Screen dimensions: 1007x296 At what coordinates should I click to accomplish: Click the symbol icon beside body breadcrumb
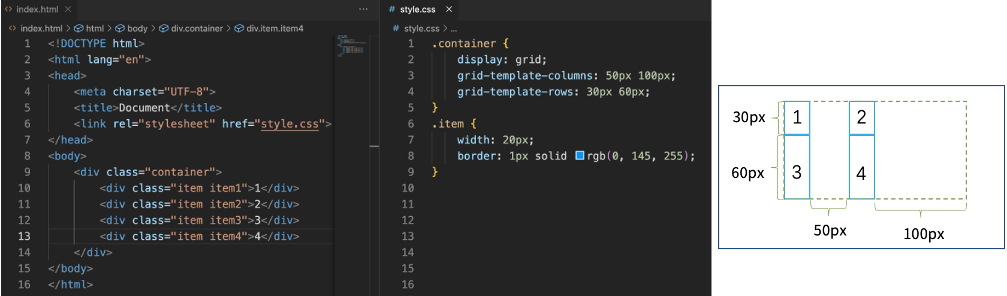tap(120, 28)
